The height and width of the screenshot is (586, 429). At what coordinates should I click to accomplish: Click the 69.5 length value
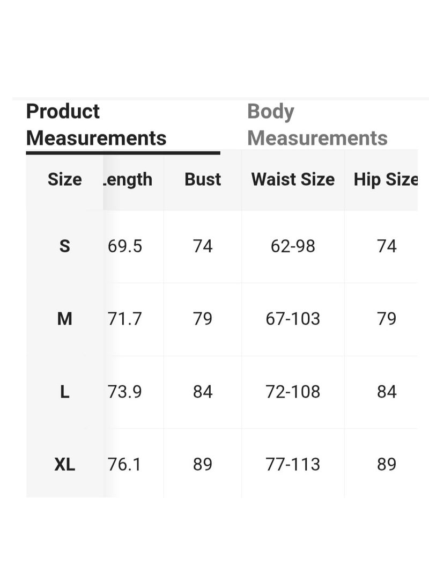pyautogui.click(x=125, y=246)
